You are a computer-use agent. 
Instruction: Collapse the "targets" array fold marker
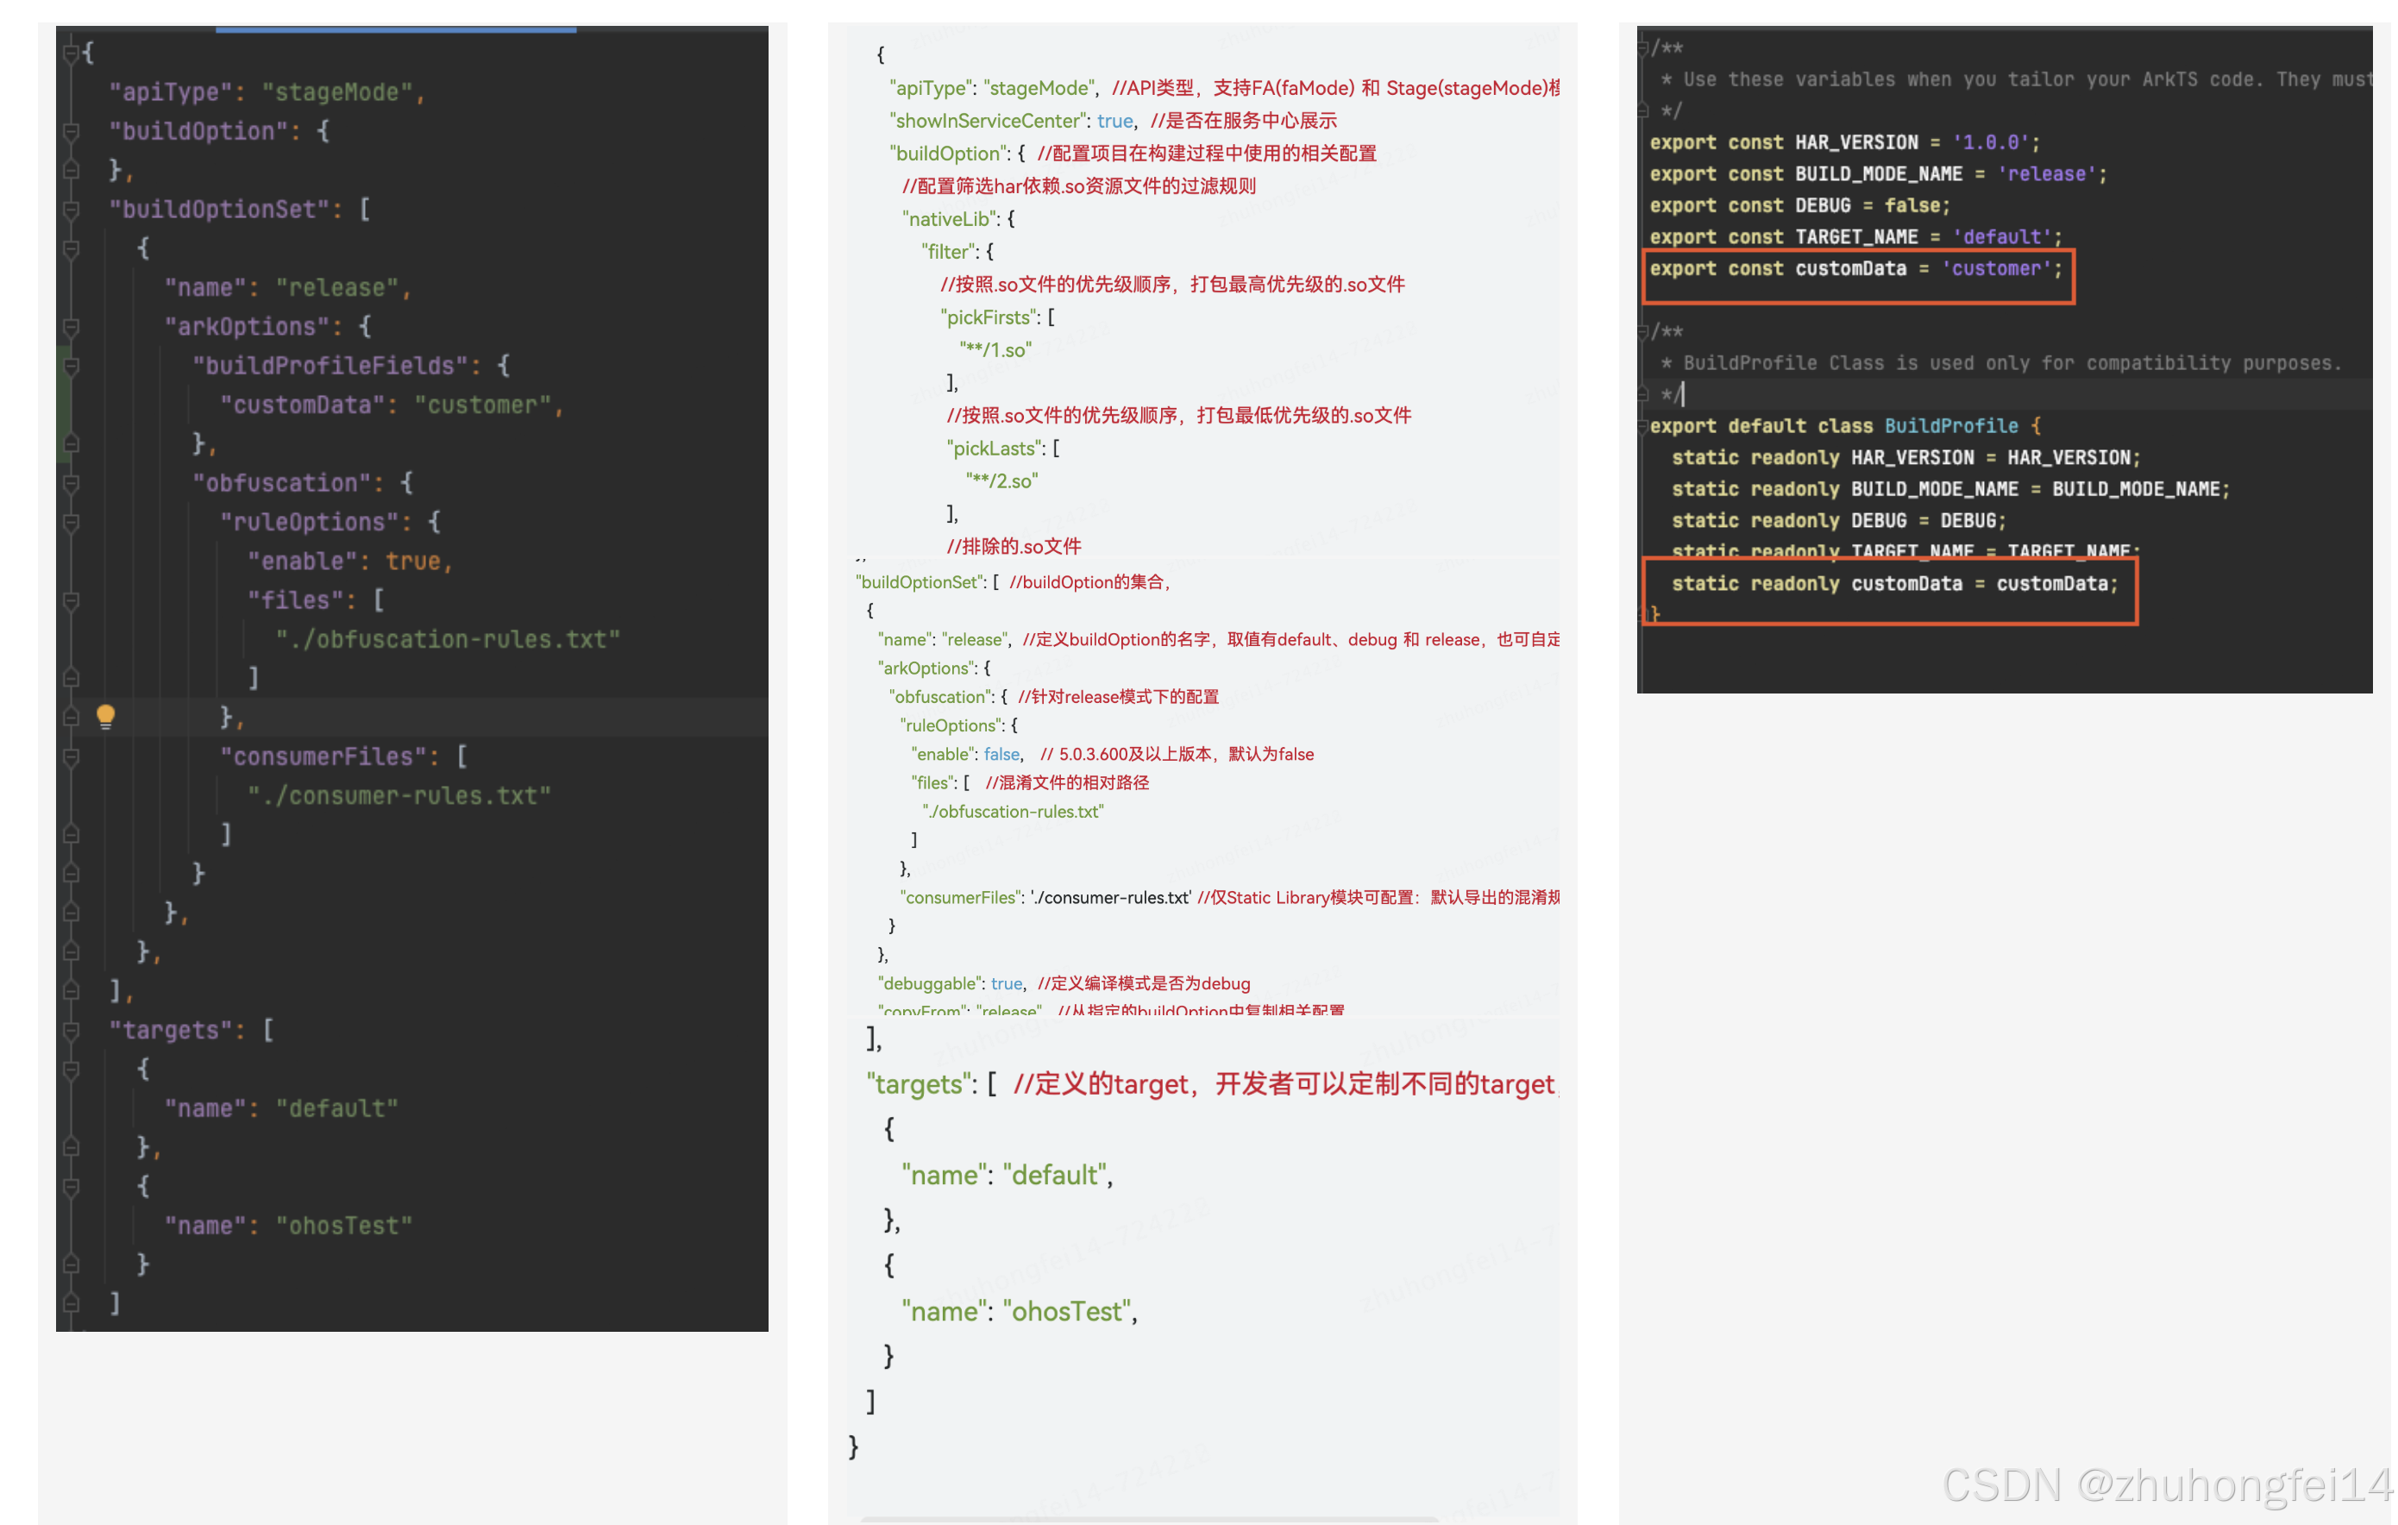pyautogui.click(x=71, y=1030)
